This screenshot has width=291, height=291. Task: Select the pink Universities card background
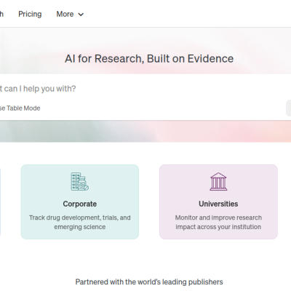[218, 202]
